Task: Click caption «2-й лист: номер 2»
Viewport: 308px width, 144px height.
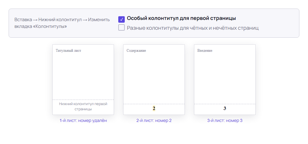Action: 154,120
